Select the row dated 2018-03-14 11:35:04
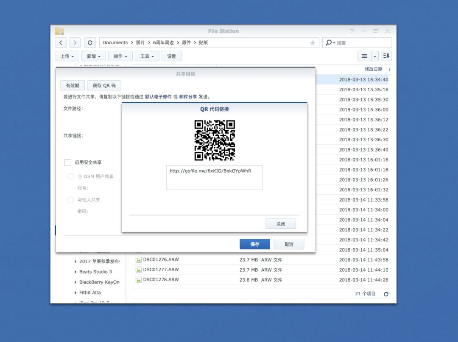 [x=352, y=249]
